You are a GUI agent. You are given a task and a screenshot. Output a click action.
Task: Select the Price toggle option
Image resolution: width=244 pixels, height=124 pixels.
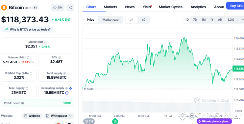pos(90,20)
